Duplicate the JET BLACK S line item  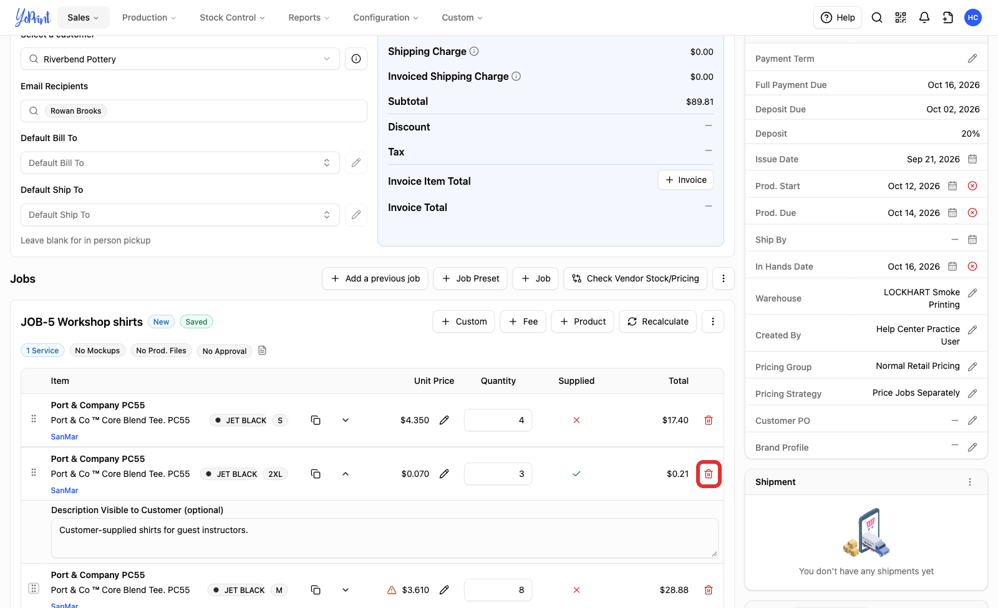click(x=316, y=420)
